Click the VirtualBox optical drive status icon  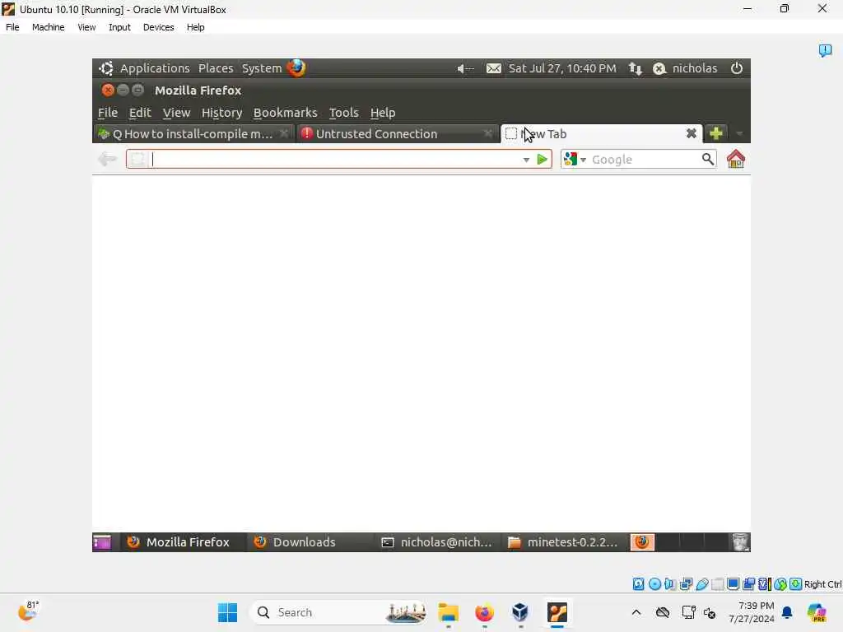(654, 584)
